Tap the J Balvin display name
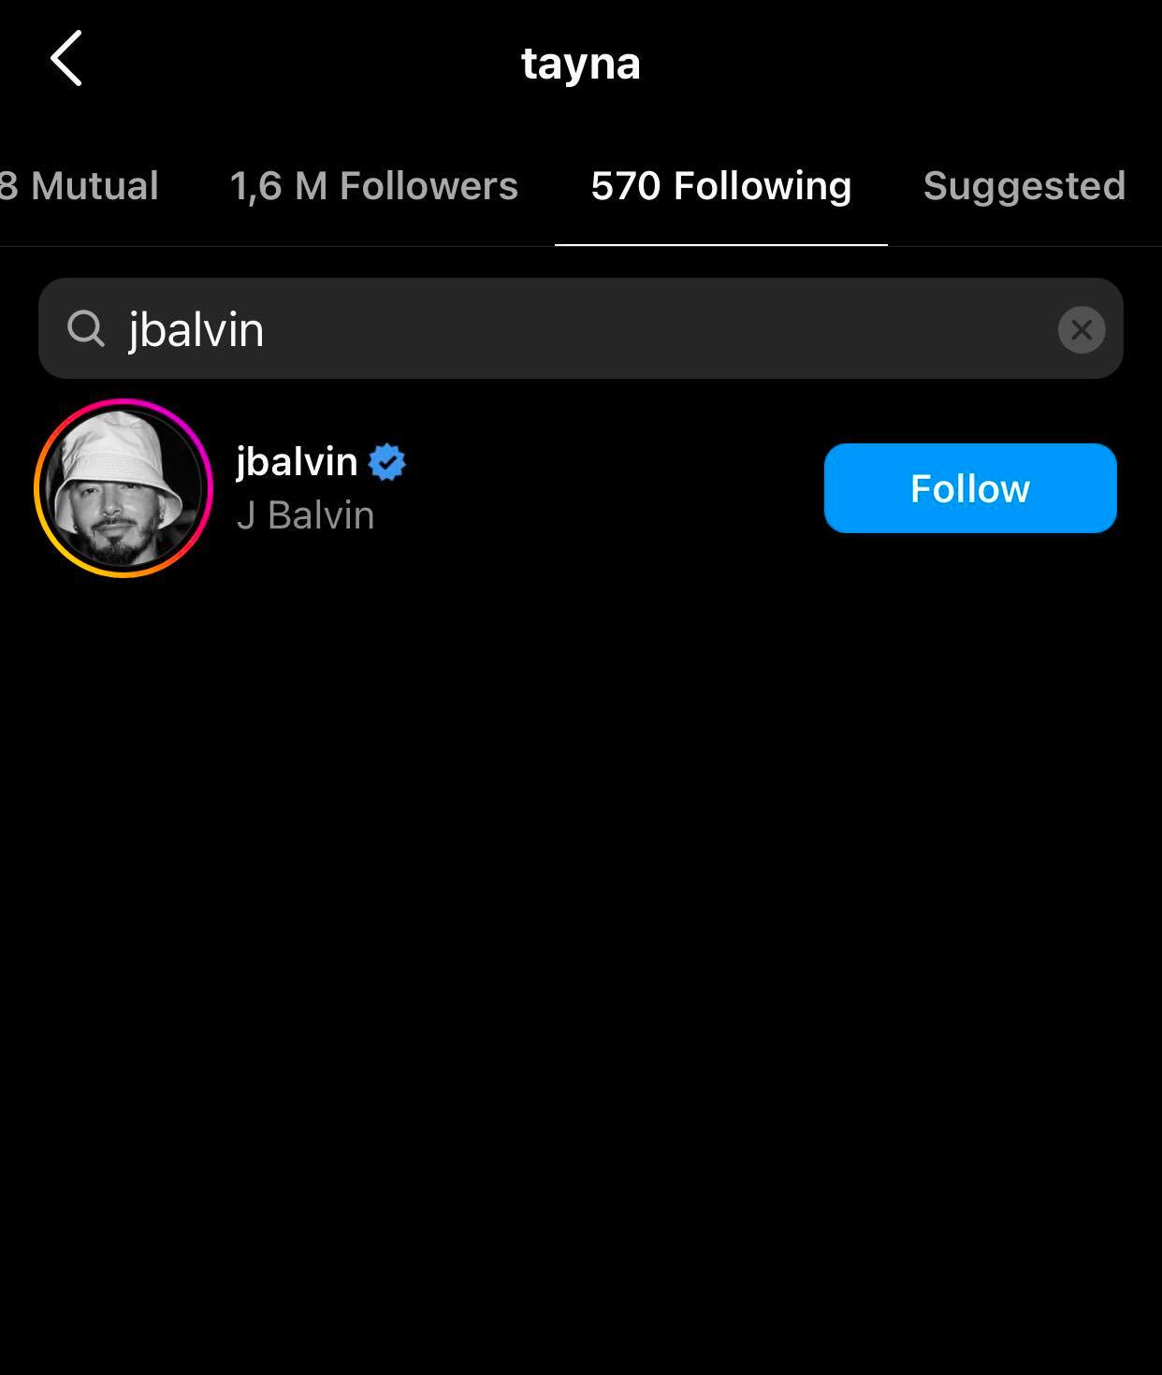The image size is (1162, 1375). tap(305, 515)
